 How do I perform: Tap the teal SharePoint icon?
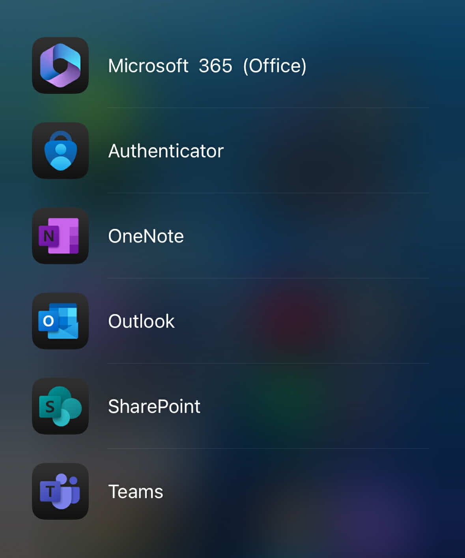(60, 406)
